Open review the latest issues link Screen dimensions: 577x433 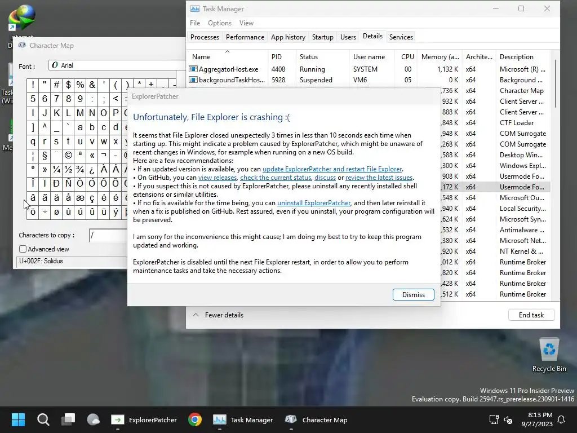coord(379,178)
